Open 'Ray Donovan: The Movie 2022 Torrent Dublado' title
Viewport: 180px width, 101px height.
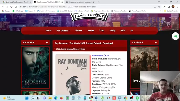pyautogui.click(x=83, y=43)
